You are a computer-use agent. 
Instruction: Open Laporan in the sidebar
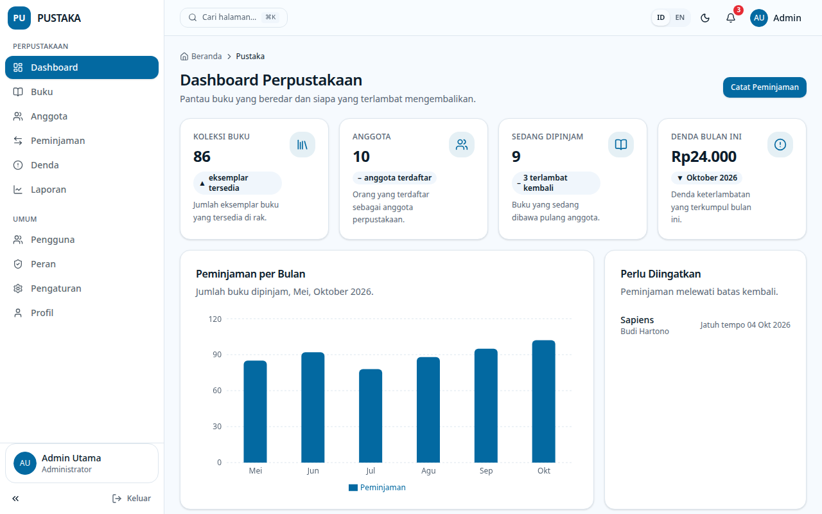click(82, 190)
